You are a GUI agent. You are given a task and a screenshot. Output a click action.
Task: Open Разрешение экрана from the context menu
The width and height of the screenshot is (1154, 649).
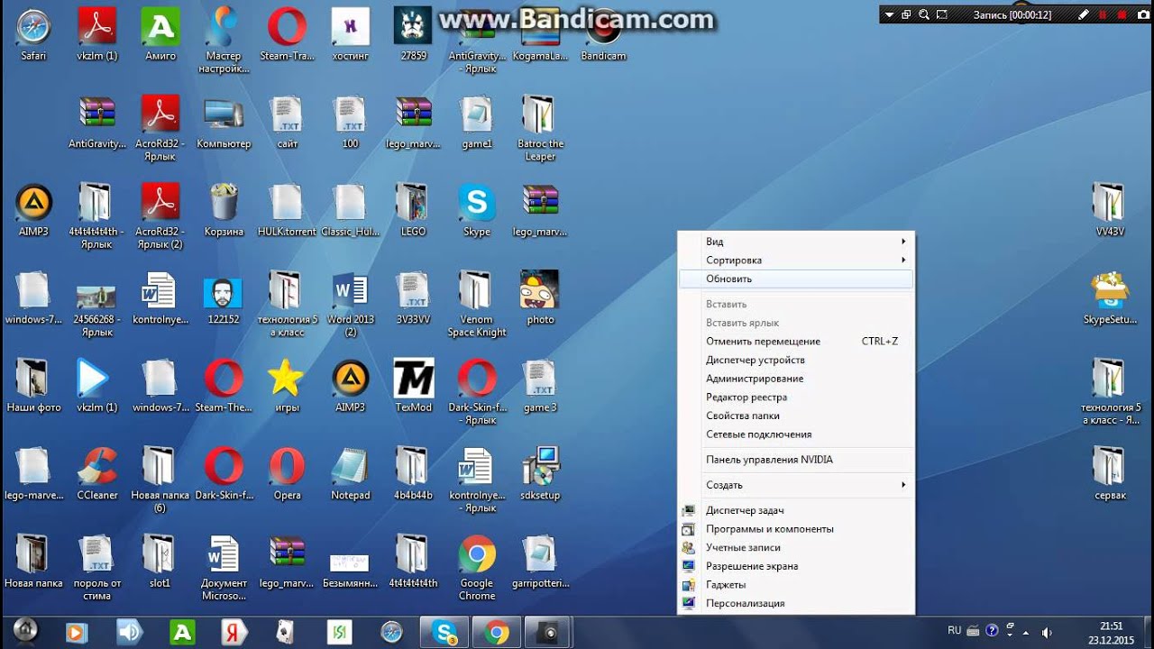(796, 566)
